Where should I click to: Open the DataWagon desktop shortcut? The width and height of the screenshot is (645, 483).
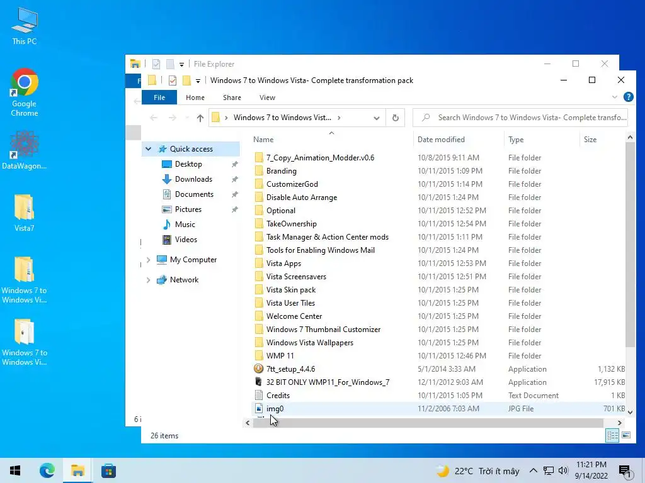(x=25, y=150)
